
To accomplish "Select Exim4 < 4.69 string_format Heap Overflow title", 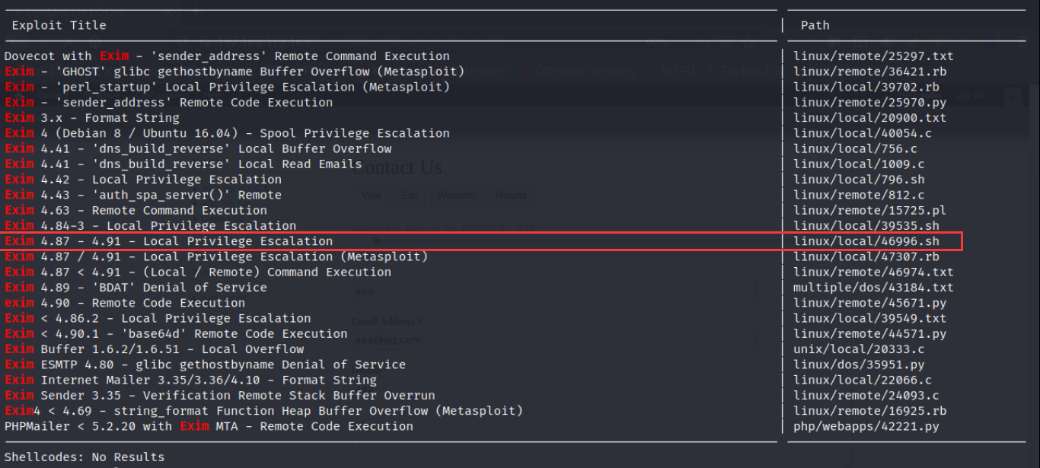I will [x=263, y=411].
